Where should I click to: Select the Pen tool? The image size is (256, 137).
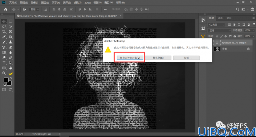click(11, 58)
